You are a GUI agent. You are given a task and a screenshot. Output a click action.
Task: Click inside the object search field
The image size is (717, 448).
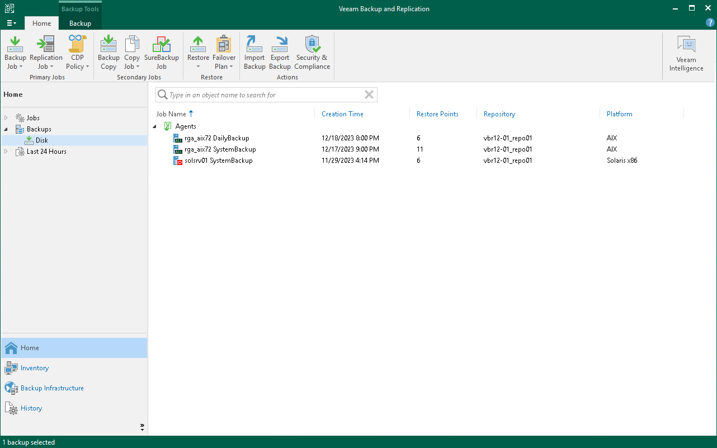[263, 95]
